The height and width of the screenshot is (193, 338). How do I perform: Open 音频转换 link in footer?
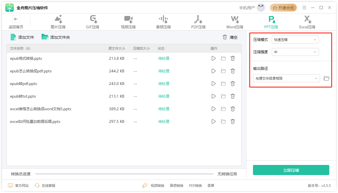click(177, 185)
